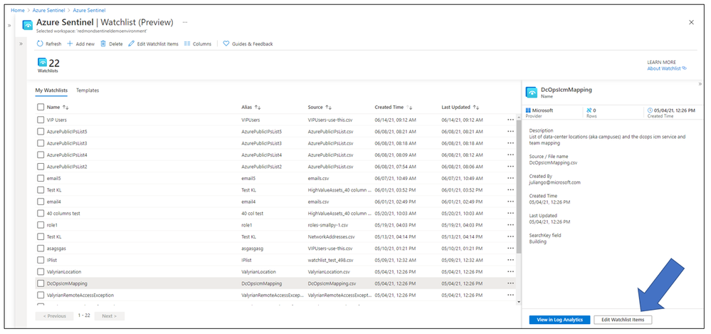Open the more-options menu for ValyrianLocation
Screen dimensions: 711x334
pyautogui.click(x=511, y=272)
